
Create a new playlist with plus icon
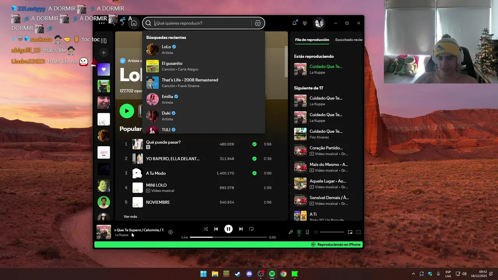103,52
